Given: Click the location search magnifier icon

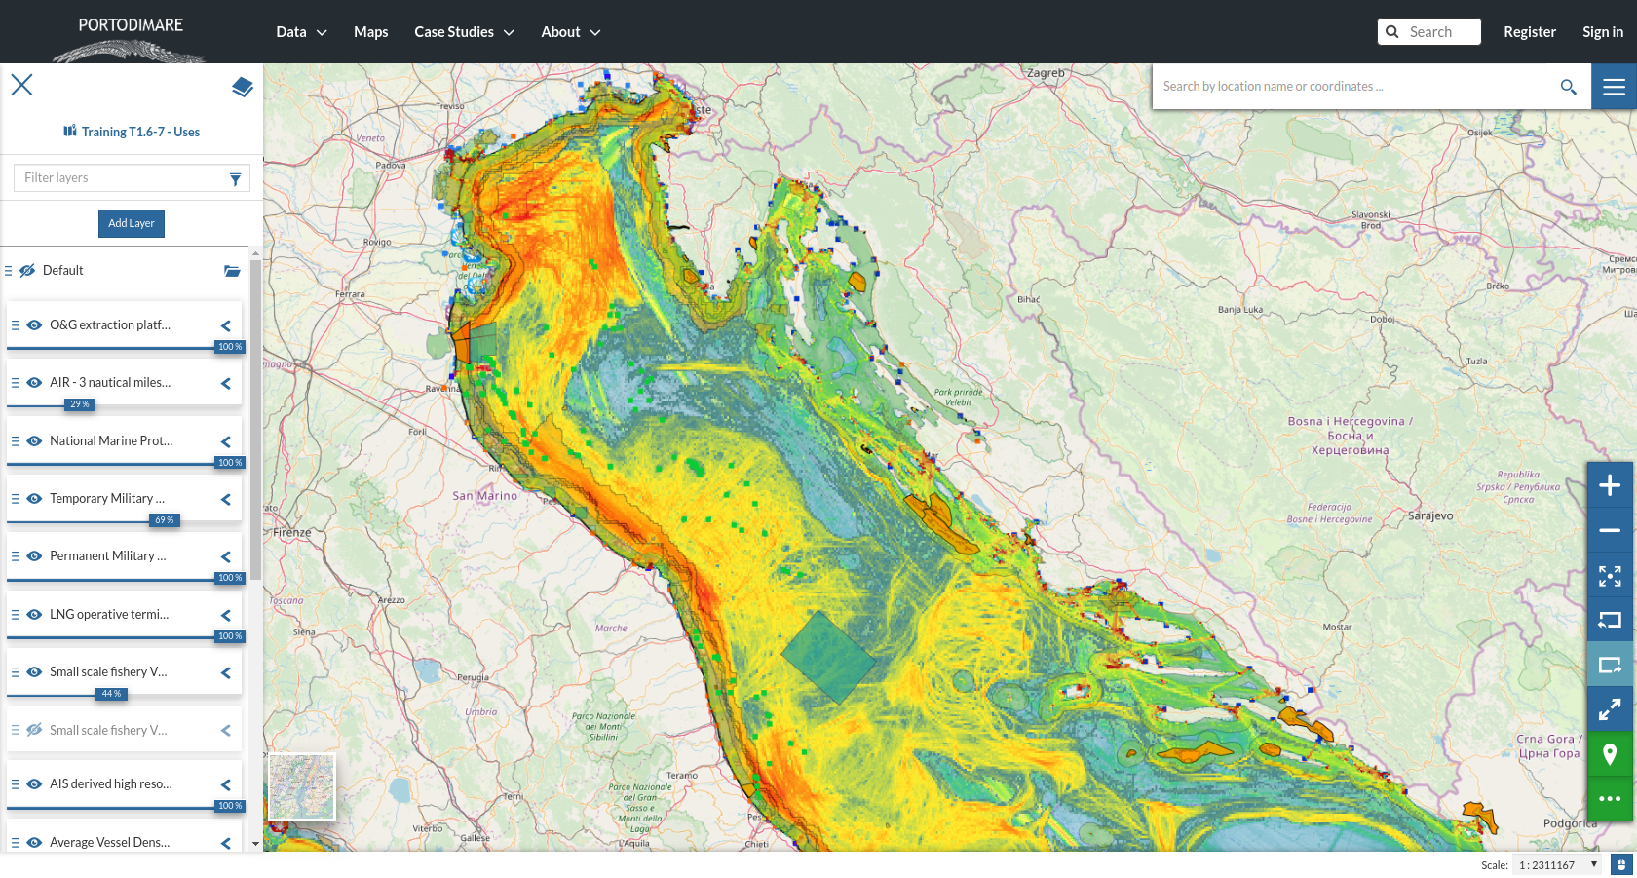Looking at the screenshot, I should point(1568,87).
